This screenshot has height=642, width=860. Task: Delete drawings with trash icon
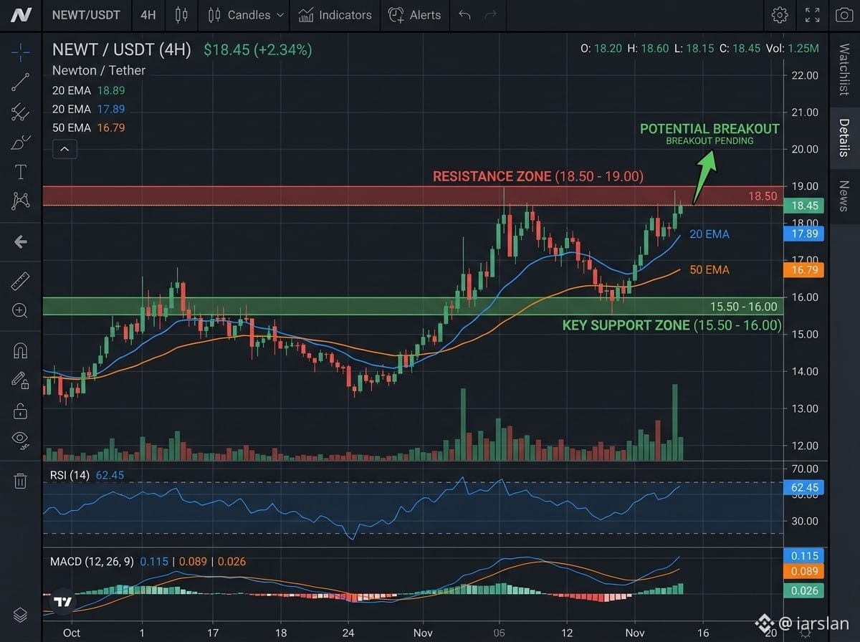20,480
